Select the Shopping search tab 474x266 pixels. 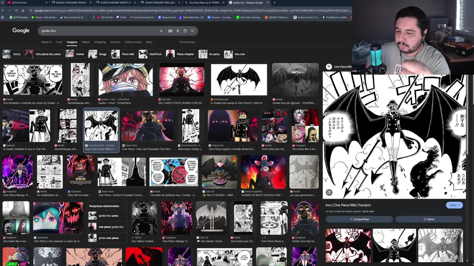100,42
